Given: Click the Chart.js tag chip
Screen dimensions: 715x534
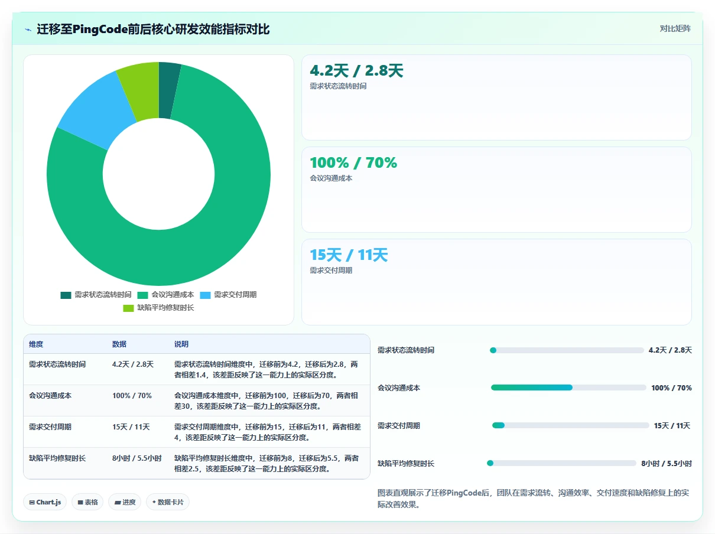Looking at the screenshot, I should click(x=45, y=502).
